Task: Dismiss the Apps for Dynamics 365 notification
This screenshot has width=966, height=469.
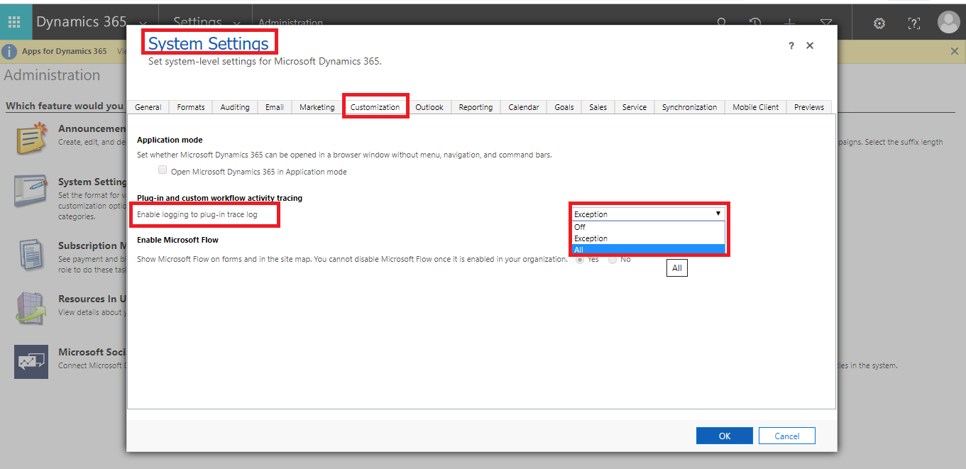Action: (x=955, y=51)
